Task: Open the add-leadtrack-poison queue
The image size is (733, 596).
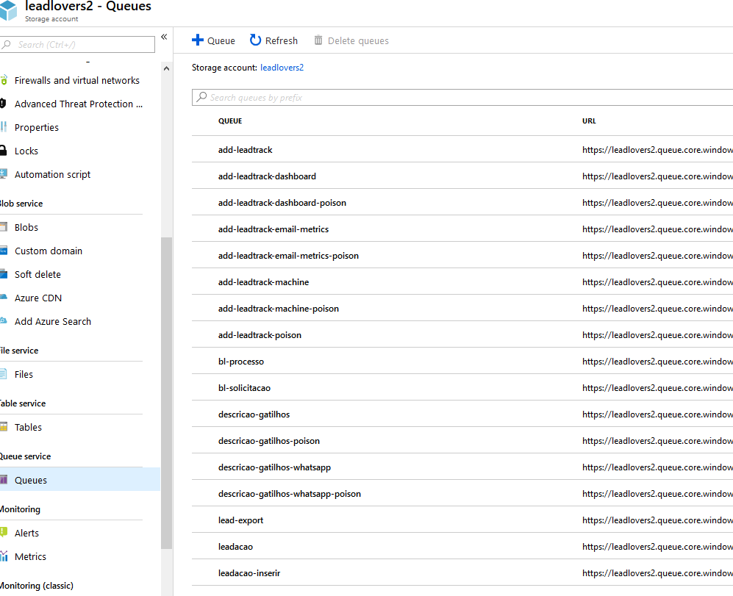Action: 260,335
